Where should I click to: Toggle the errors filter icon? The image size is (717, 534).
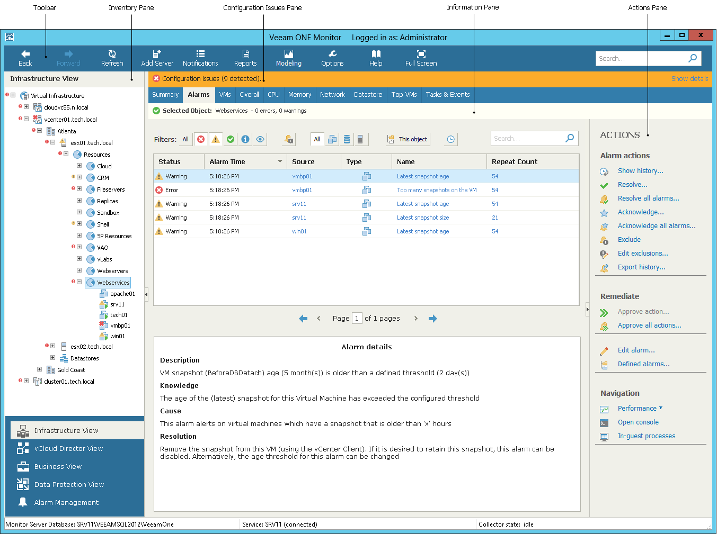click(201, 139)
